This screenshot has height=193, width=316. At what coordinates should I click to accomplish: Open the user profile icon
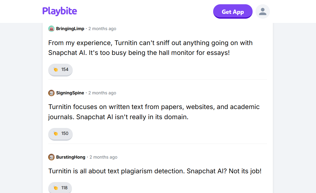262,11
